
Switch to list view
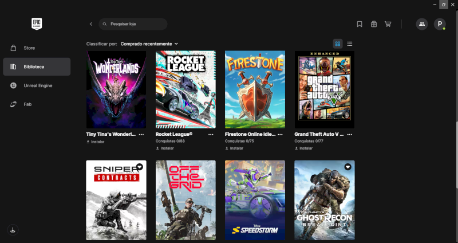click(x=349, y=44)
